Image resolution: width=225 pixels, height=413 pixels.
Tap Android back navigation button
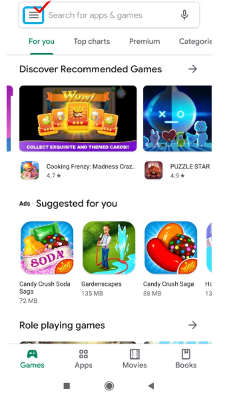pyautogui.click(x=151, y=386)
